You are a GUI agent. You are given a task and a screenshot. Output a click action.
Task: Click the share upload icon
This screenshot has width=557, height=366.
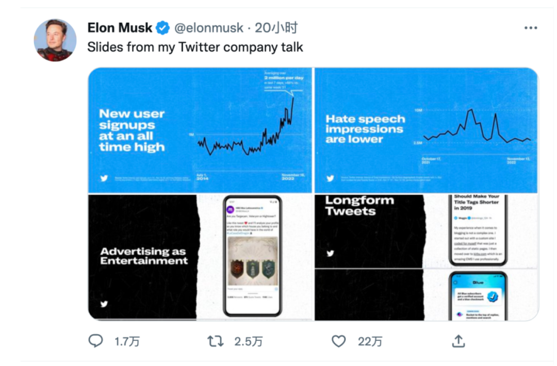point(458,341)
